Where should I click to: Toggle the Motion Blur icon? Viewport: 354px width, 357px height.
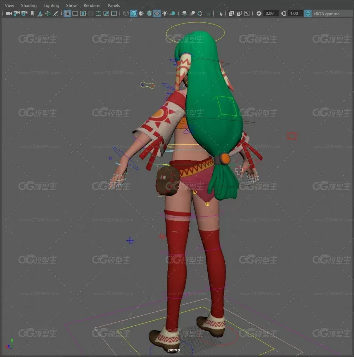coord(192,14)
